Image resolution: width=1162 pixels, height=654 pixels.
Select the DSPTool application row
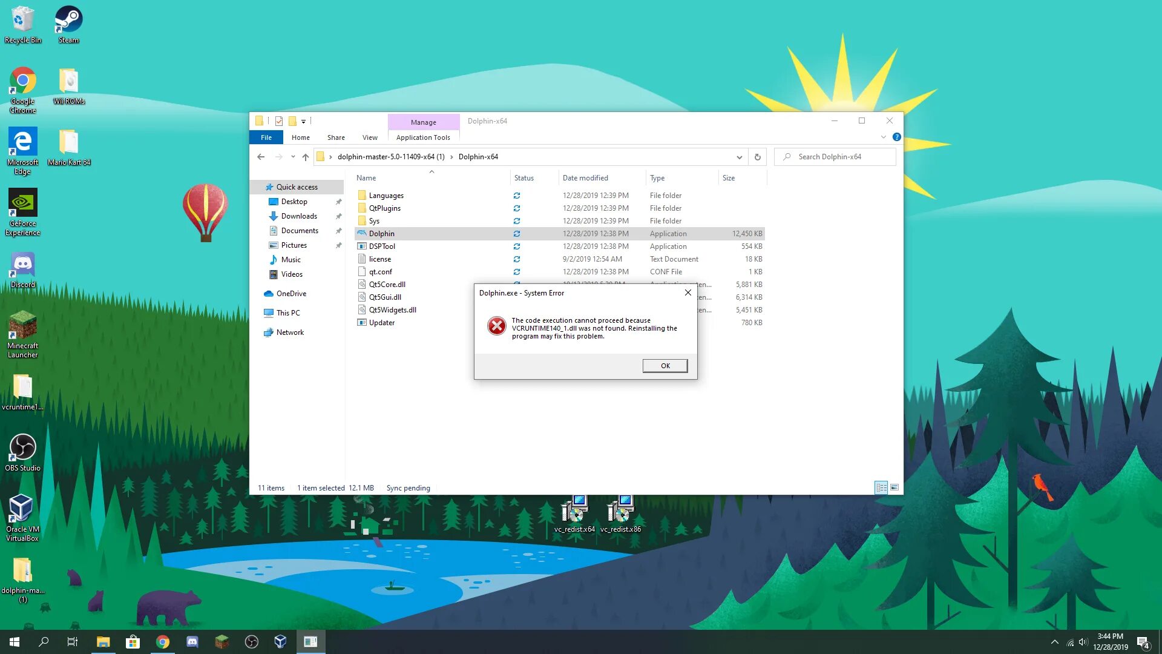click(x=560, y=246)
